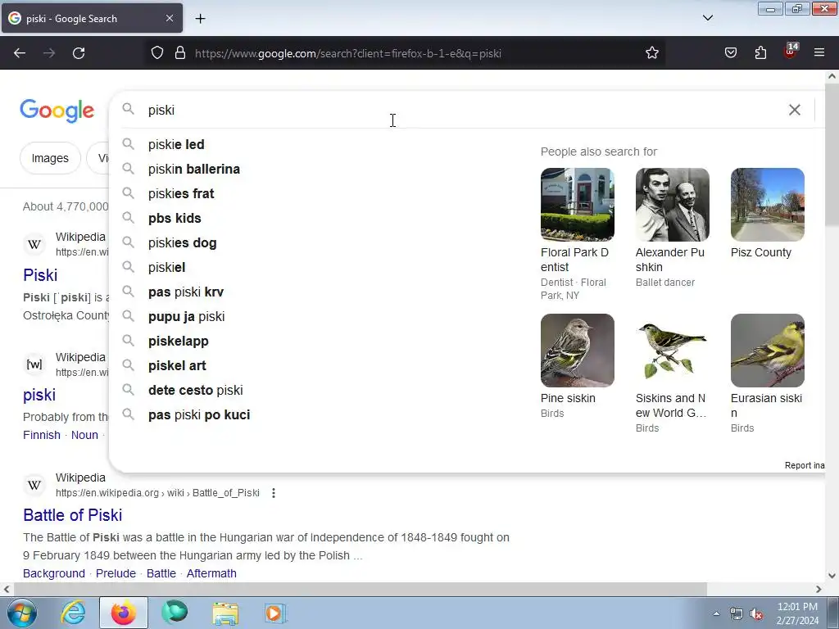Open a new tab with the plus button
The height and width of the screenshot is (629, 839).
[200, 19]
